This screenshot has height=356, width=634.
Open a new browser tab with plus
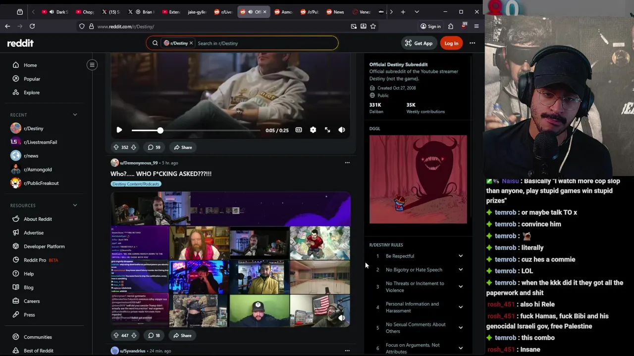(x=403, y=12)
